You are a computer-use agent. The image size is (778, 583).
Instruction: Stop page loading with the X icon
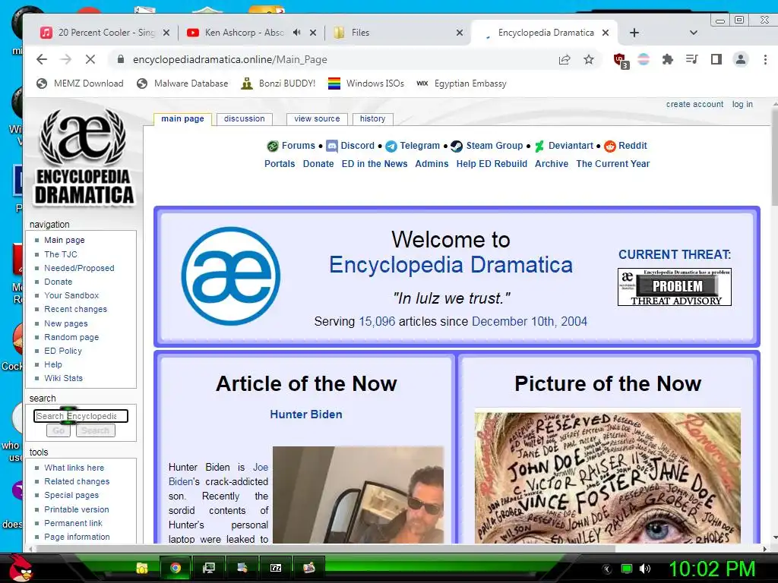click(90, 59)
